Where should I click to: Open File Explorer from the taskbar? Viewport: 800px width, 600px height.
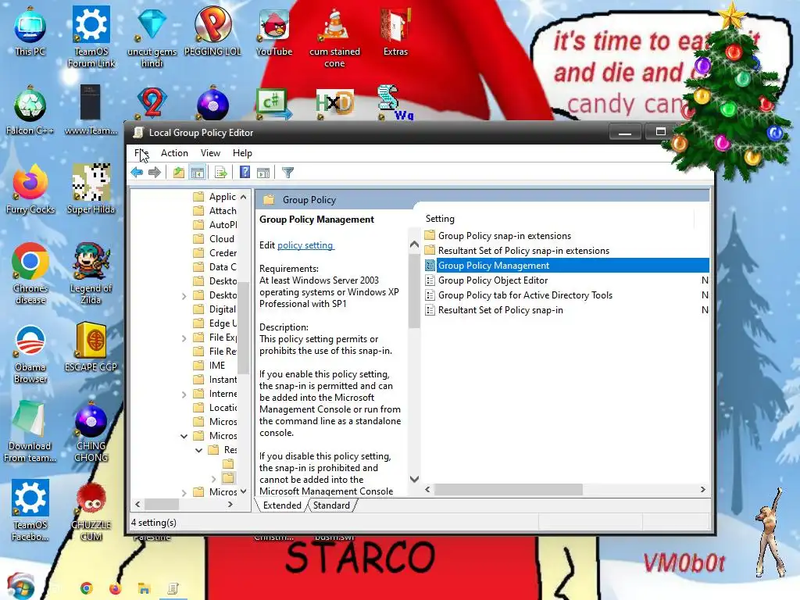(144, 588)
